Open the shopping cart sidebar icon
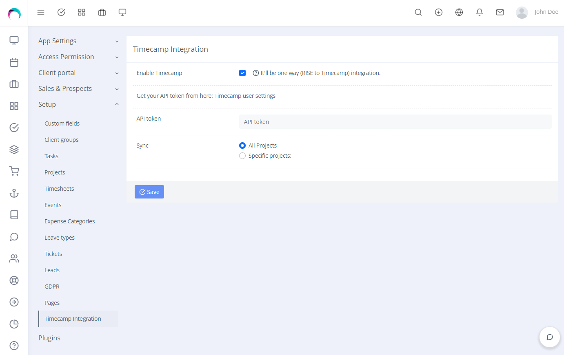564x355 pixels. coord(14,171)
